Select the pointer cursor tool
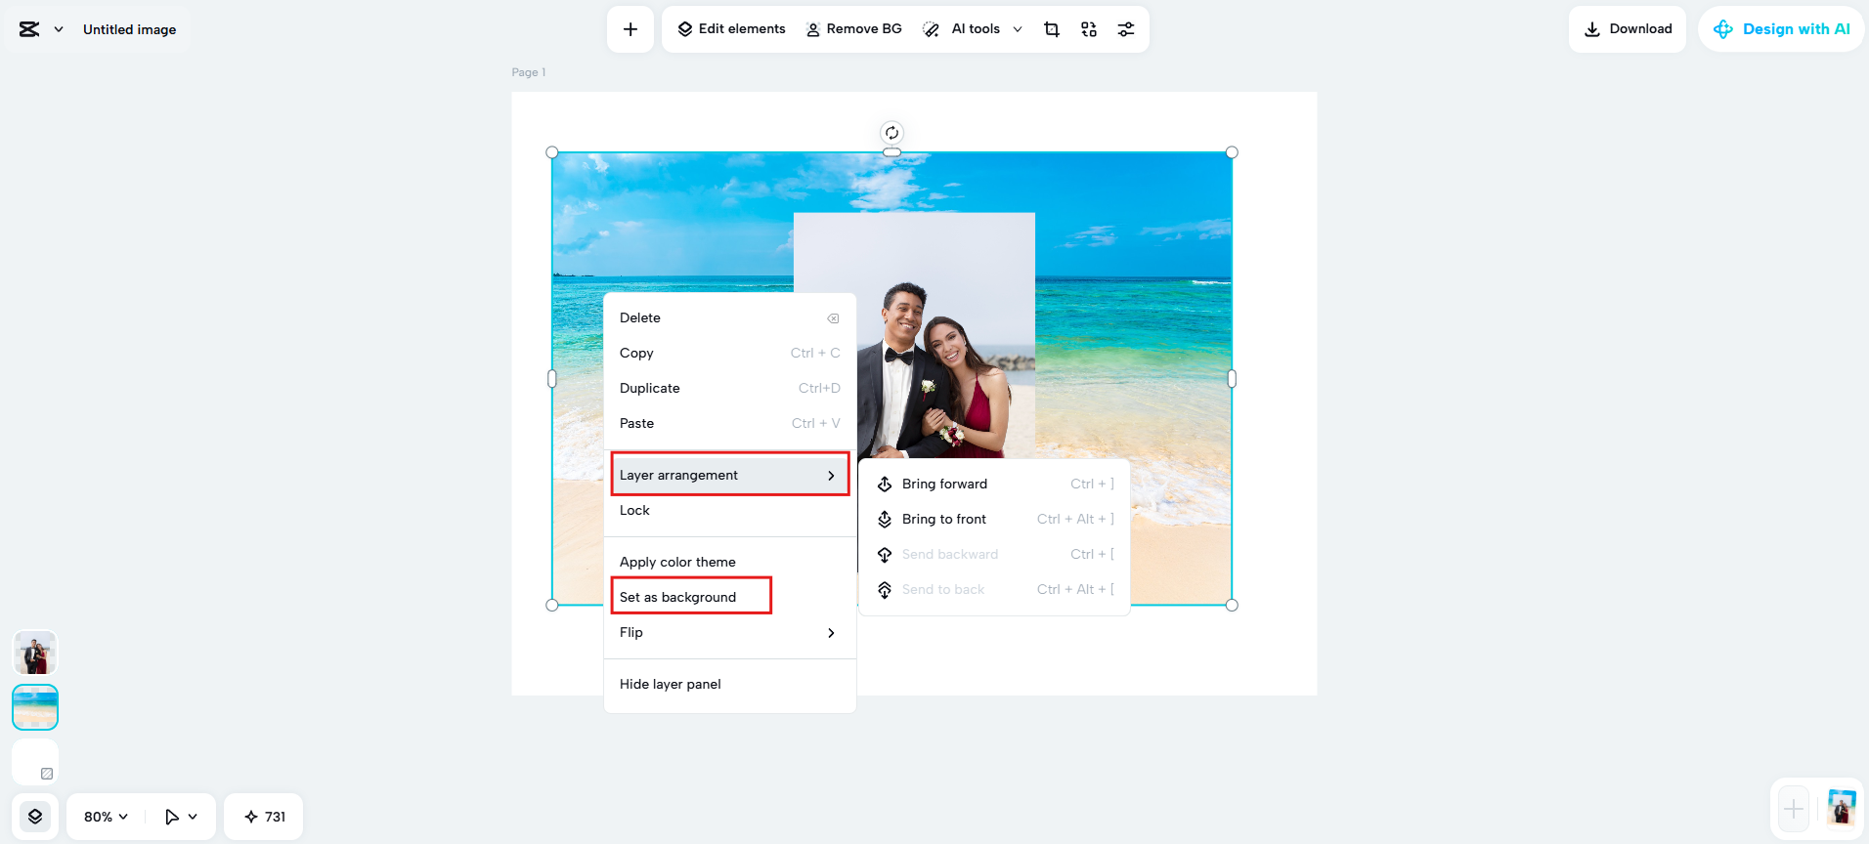Screen dimensions: 1869x844 tap(172, 817)
